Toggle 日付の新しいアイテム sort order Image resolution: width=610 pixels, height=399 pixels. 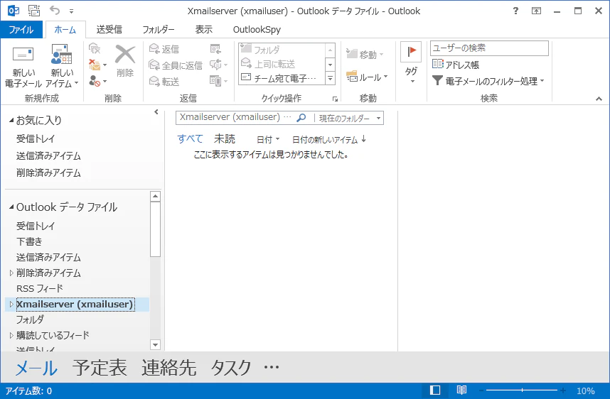click(x=329, y=139)
